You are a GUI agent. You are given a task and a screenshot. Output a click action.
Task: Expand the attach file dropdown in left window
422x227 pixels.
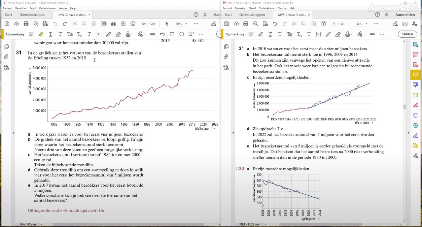point(144,34)
